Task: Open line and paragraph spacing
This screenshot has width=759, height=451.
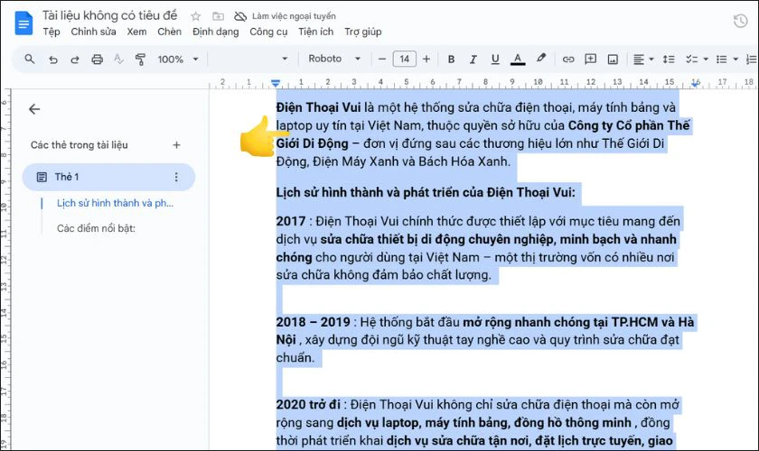Action: (669, 59)
